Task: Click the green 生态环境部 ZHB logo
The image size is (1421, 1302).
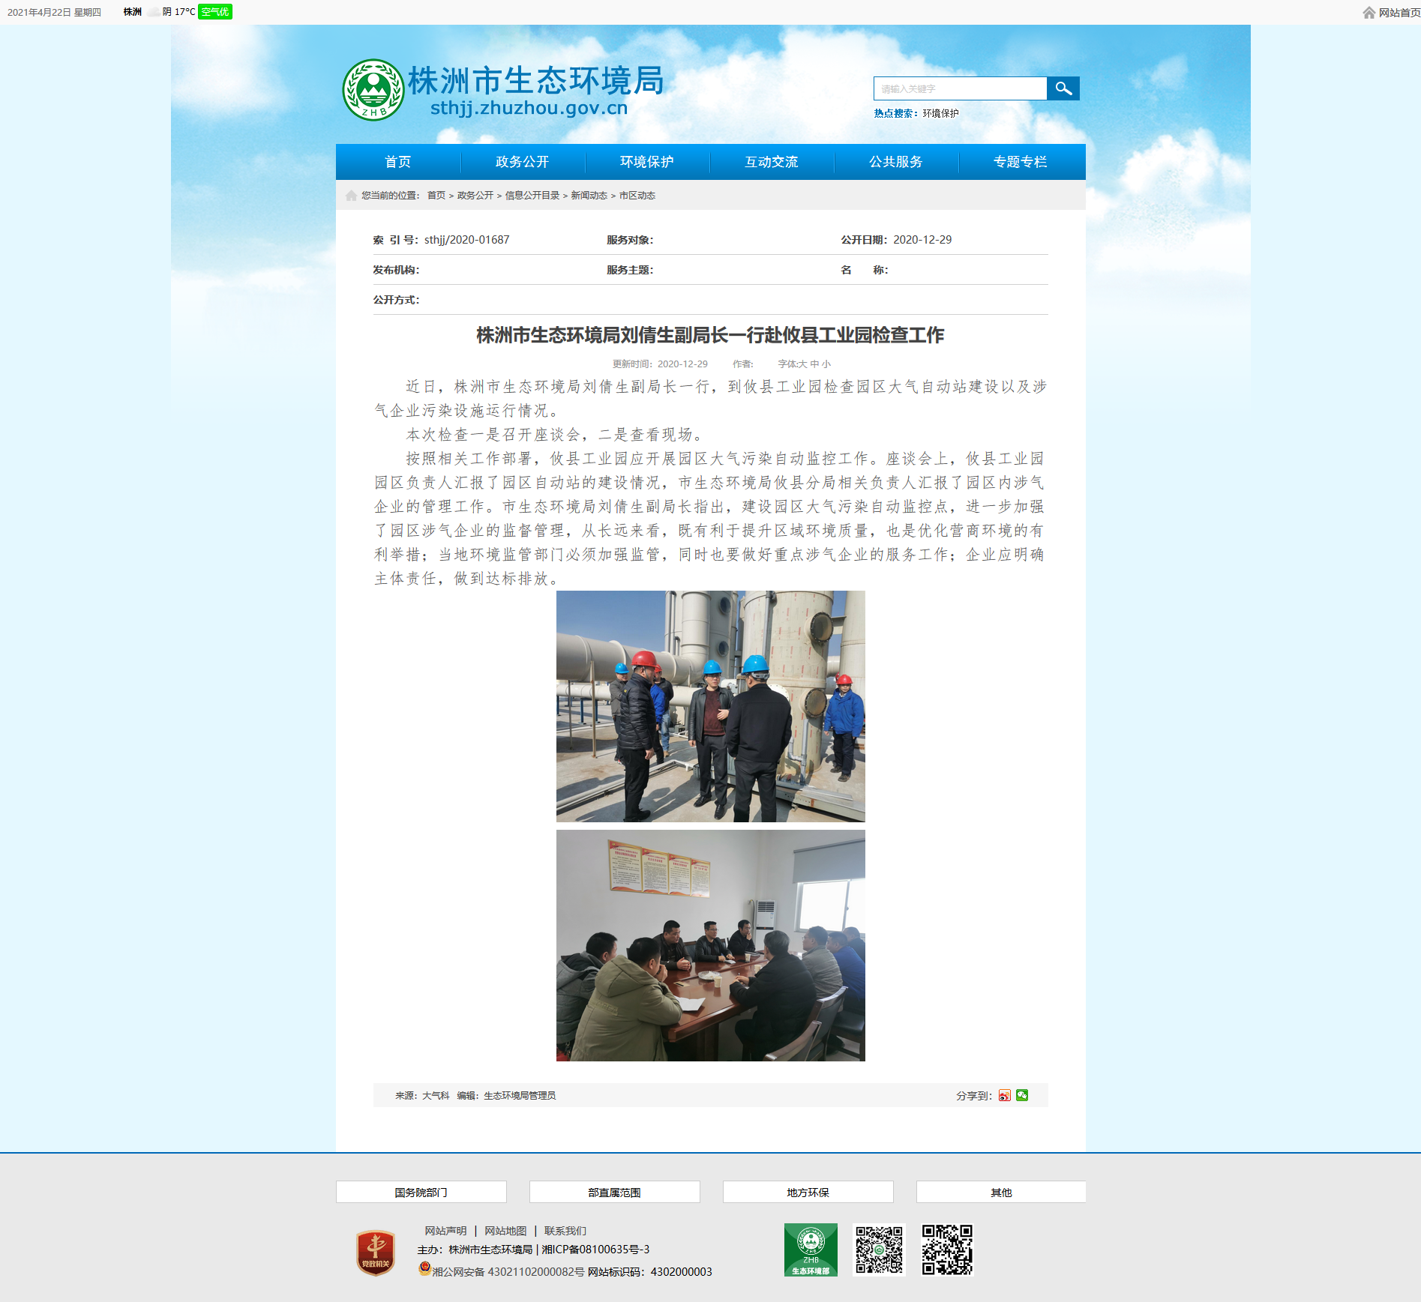Action: [811, 1250]
